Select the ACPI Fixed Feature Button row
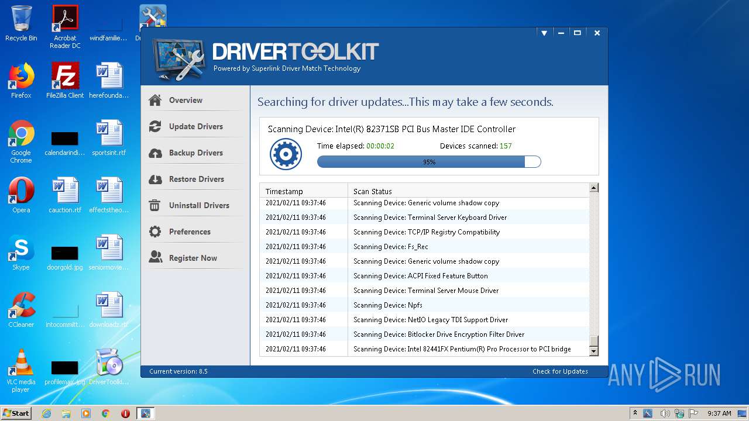This screenshot has width=749, height=421. pyautogui.click(x=425, y=276)
